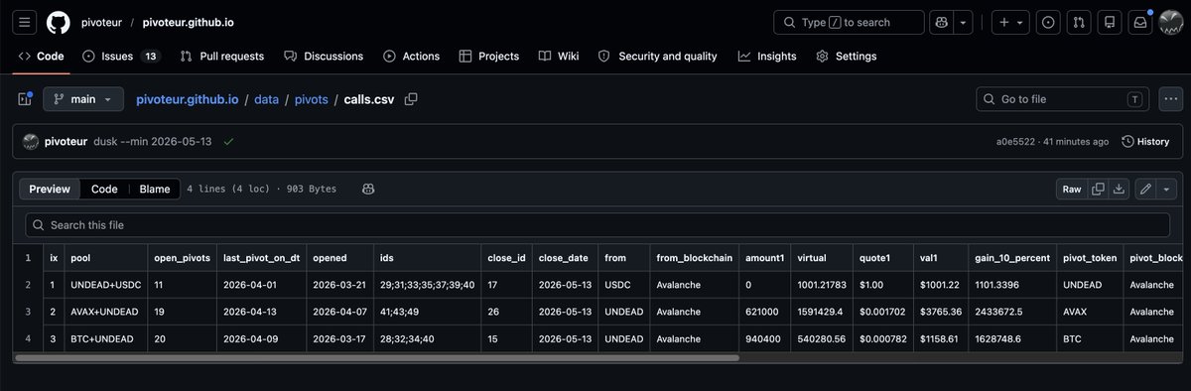Screen dimensions: 1191x391
Task: Open the Projects tab
Action: click(488, 57)
